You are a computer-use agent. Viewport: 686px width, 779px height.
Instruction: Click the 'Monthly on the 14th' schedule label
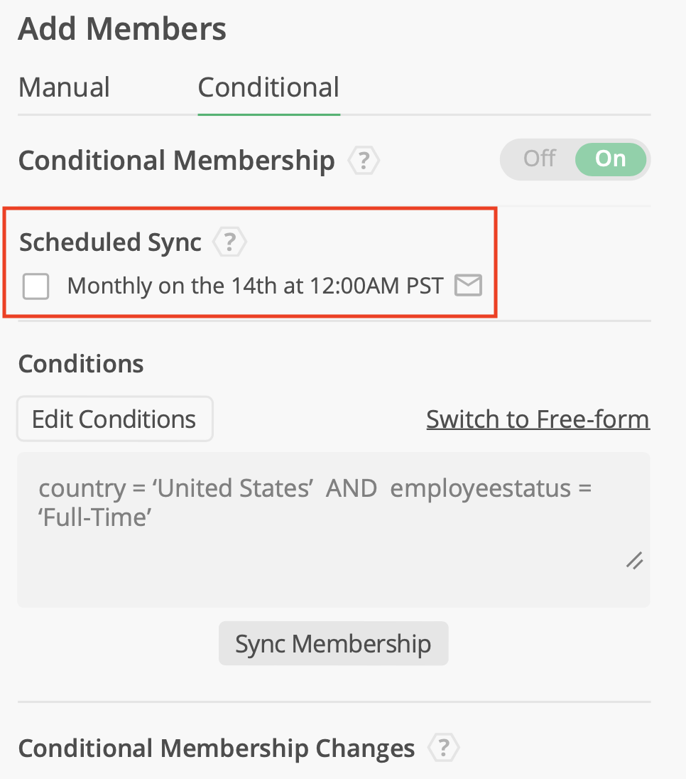tap(255, 286)
